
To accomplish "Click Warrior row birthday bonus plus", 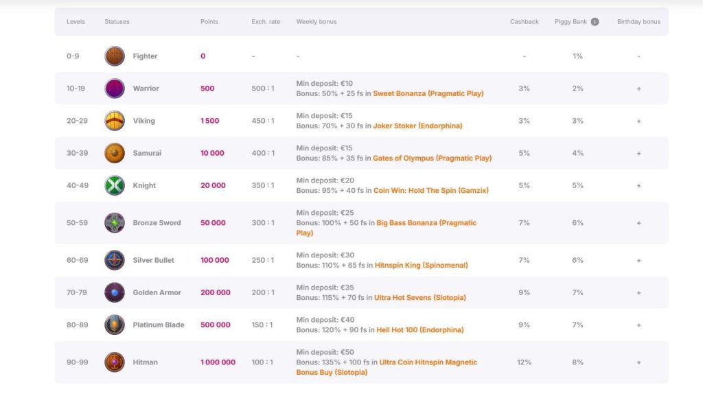I will click(638, 89).
